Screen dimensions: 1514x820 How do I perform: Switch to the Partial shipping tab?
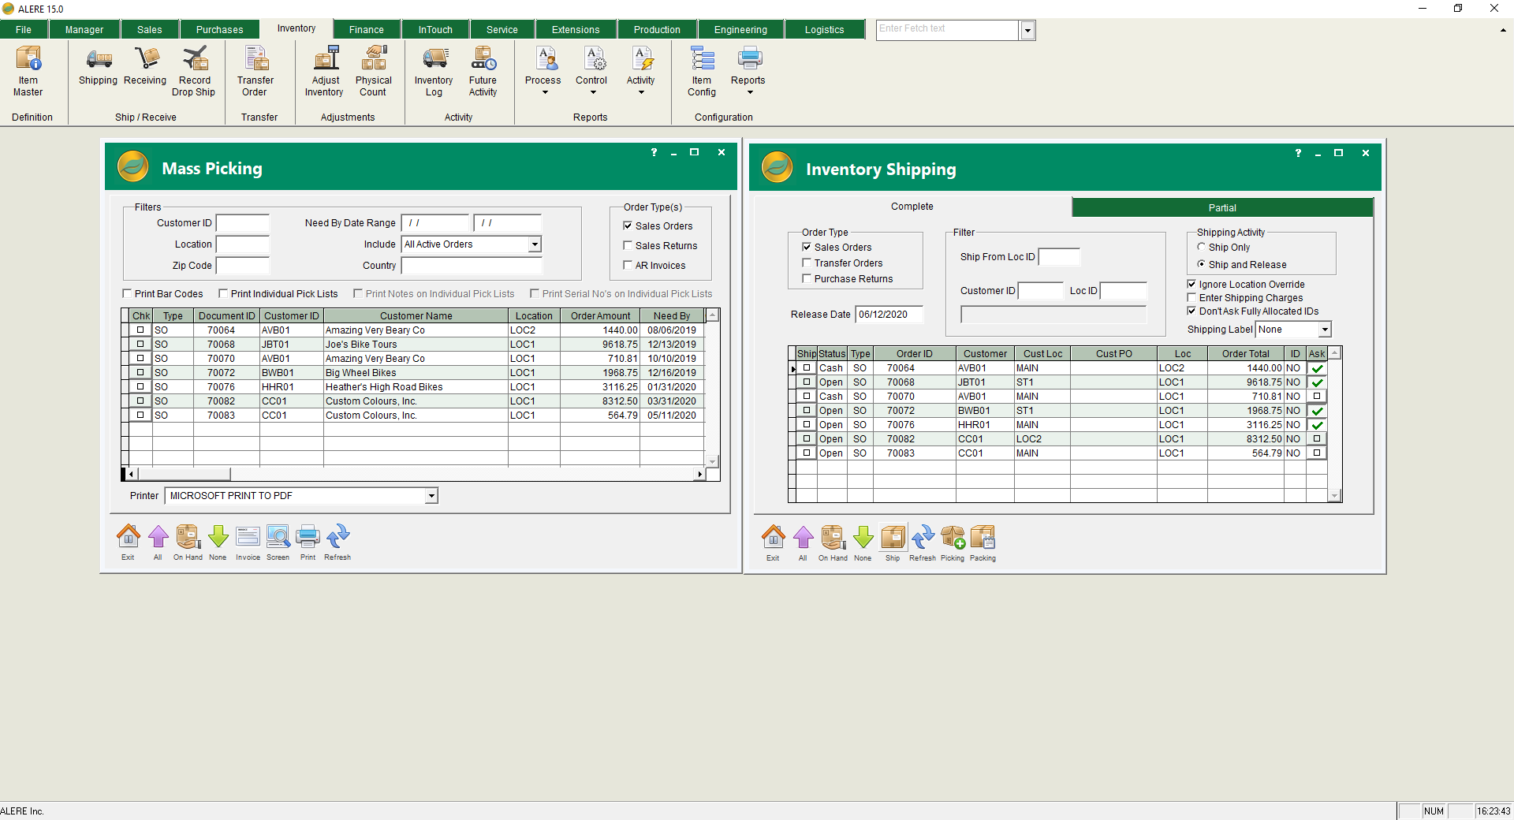1222,207
